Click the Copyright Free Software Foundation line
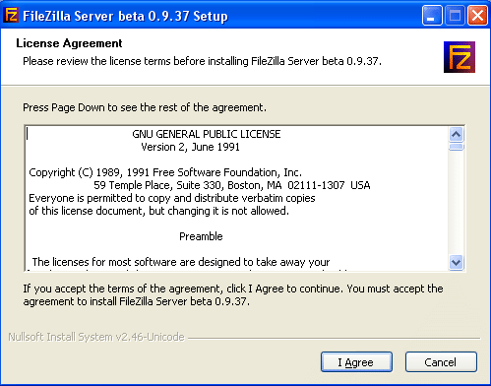Screen dimensions: 491x386 165,172
